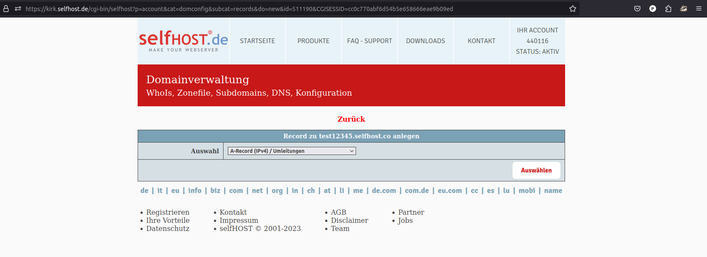Screen dimensions: 707x257
Task: Click the 'de.com' domain link
Action: coord(383,190)
